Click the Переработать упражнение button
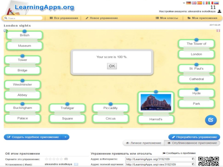This screenshot has height=167, width=223. tap(194, 137)
